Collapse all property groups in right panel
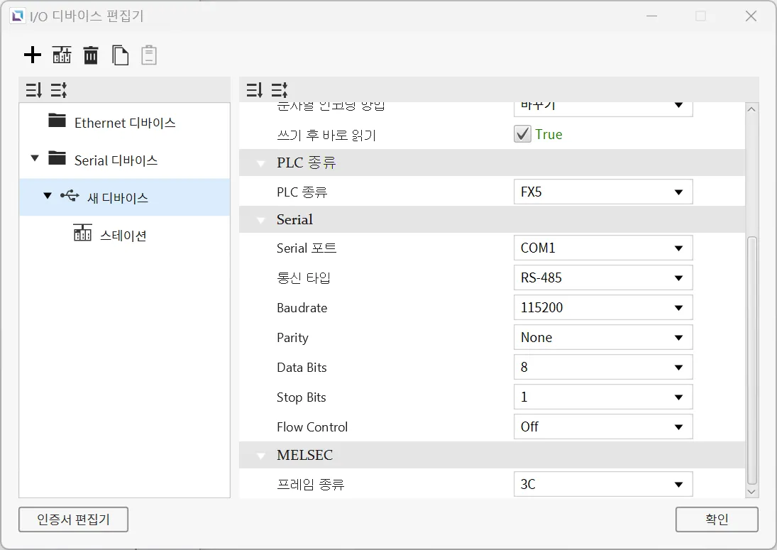 click(254, 90)
